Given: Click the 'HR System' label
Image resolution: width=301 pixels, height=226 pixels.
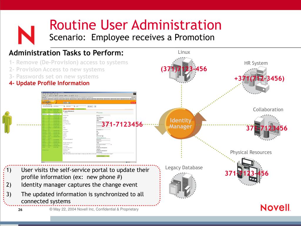Looking at the screenshot, I should [256, 63].
